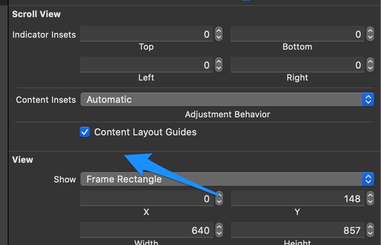Click blue arrows on Frame Rectangle popup
This screenshot has height=245, width=381.
coord(368,179)
